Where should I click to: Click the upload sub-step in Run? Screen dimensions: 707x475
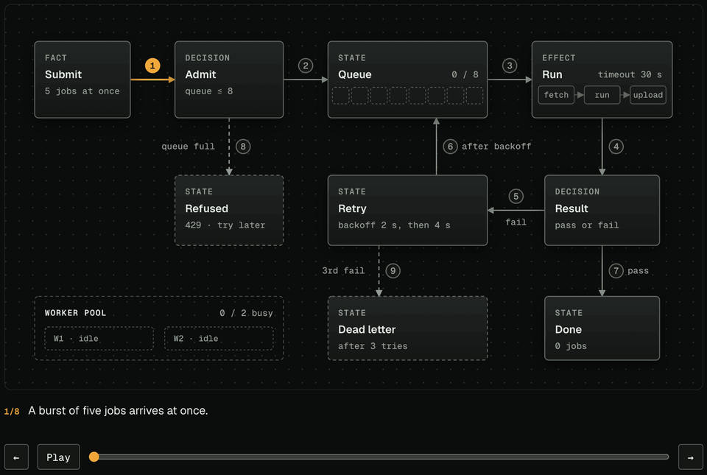point(648,95)
